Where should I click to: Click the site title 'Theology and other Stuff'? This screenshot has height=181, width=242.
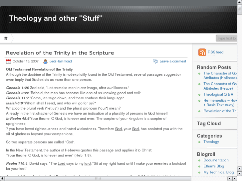56,18
